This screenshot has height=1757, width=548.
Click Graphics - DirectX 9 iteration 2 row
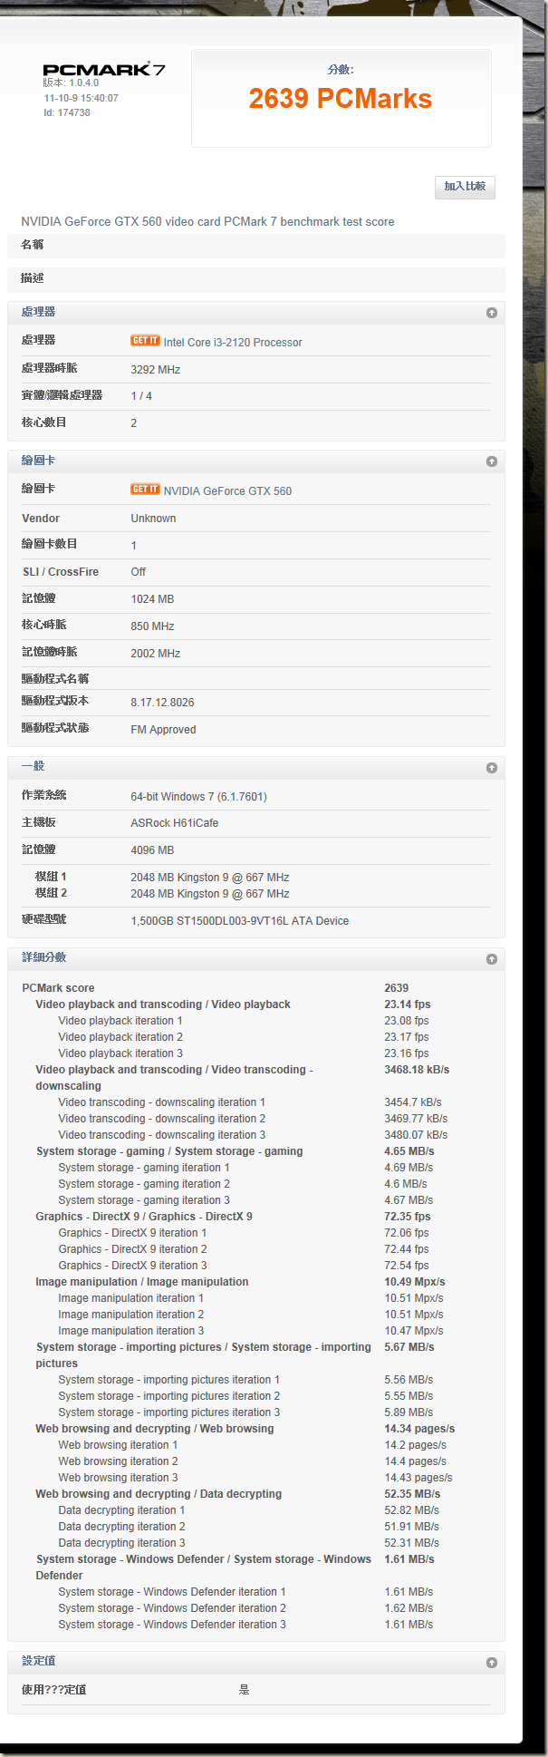point(256,1249)
